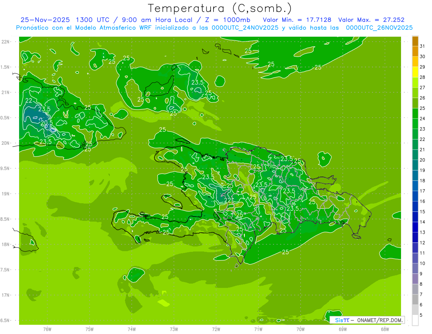
Task: Click the 68W longitude axis label
Action: coord(385,329)
